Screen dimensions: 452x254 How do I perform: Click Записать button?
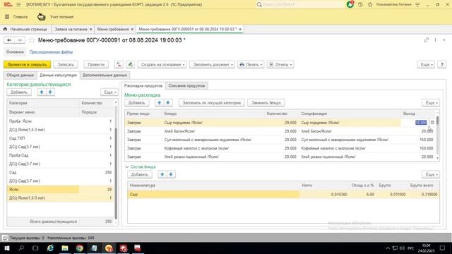[66, 64]
